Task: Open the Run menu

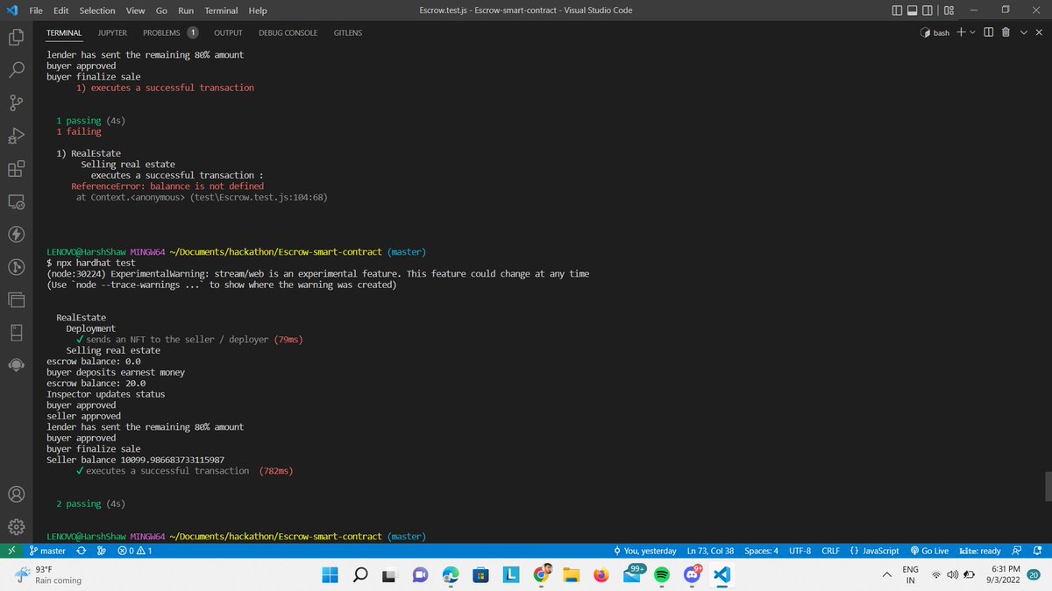Action: [186, 11]
